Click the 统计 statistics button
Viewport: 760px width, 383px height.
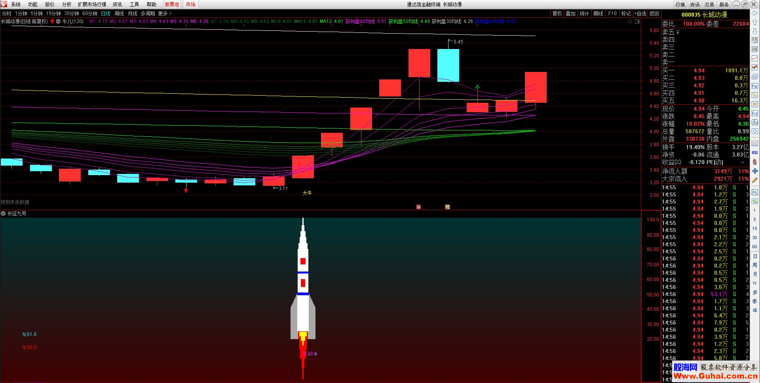coord(585,13)
